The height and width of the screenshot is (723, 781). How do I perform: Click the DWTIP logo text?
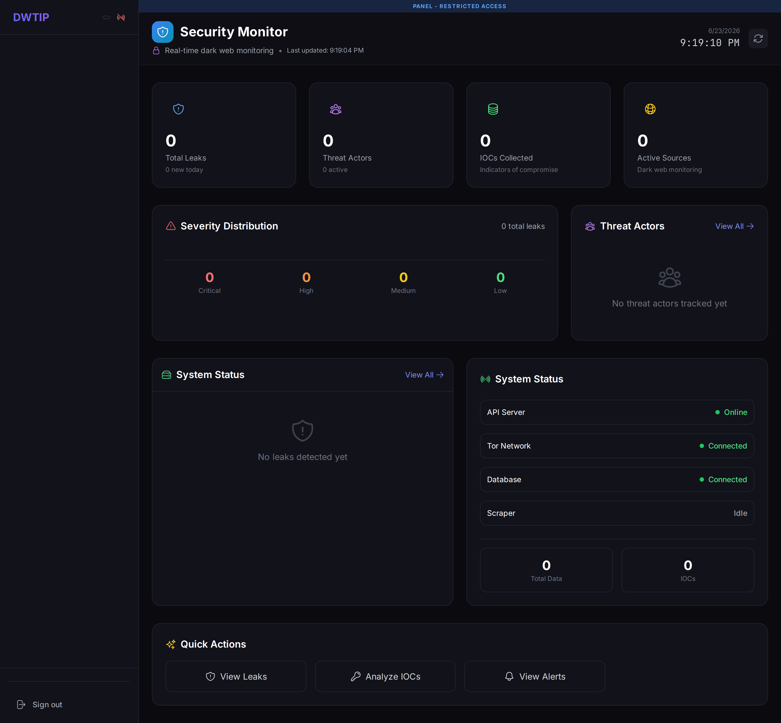[31, 17]
